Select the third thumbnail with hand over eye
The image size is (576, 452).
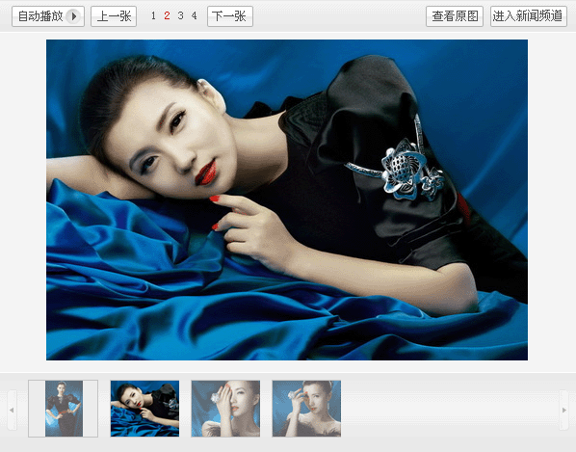tap(225, 409)
